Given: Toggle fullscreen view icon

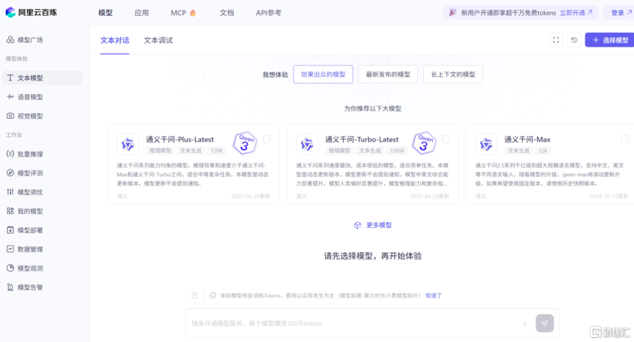Looking at the screenshot, I should click(x=556, y=40).
